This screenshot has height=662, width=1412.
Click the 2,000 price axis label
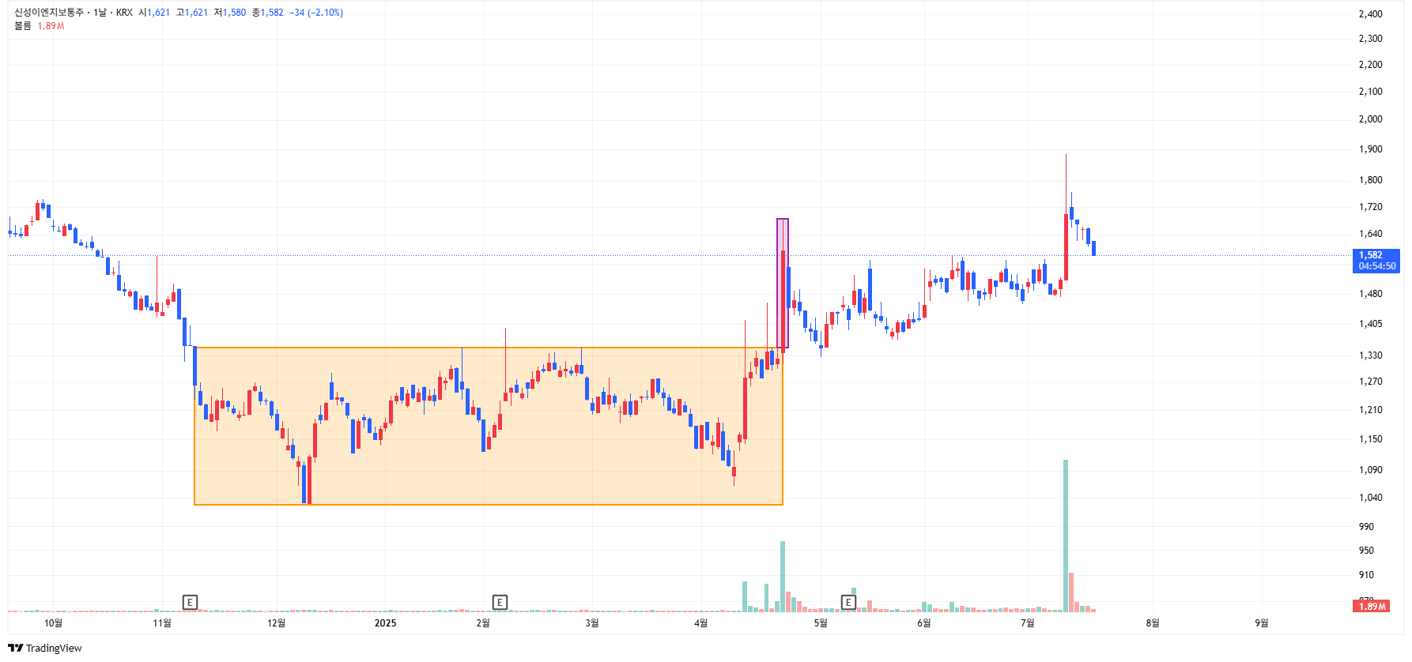[1371, 119]
